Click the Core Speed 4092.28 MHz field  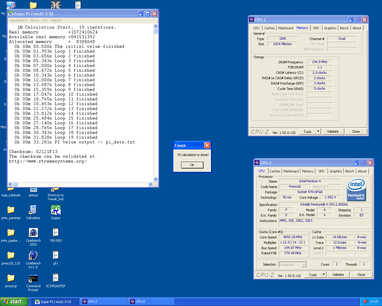tap(293, 237)
